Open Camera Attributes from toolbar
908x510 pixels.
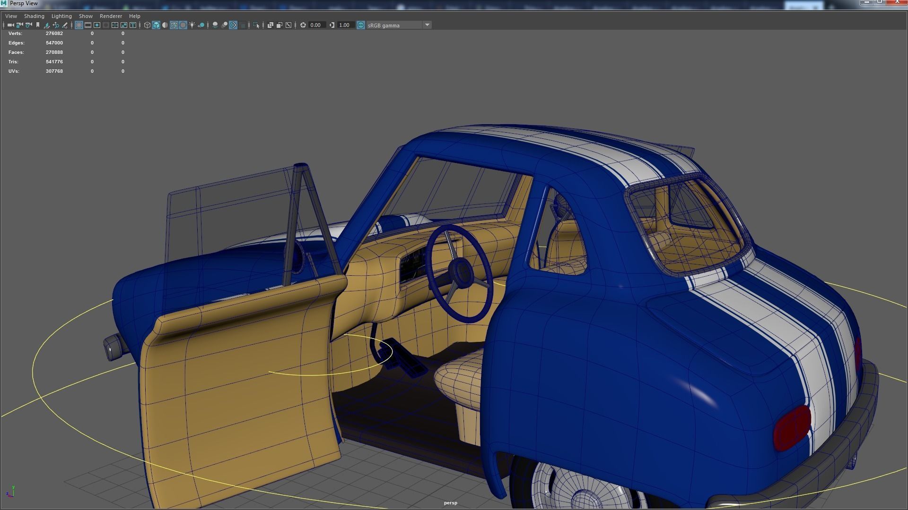(28, 25)
